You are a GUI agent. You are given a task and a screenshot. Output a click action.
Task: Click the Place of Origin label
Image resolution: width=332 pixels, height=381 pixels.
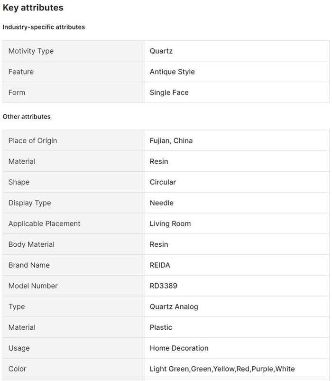tap(33, 141)
